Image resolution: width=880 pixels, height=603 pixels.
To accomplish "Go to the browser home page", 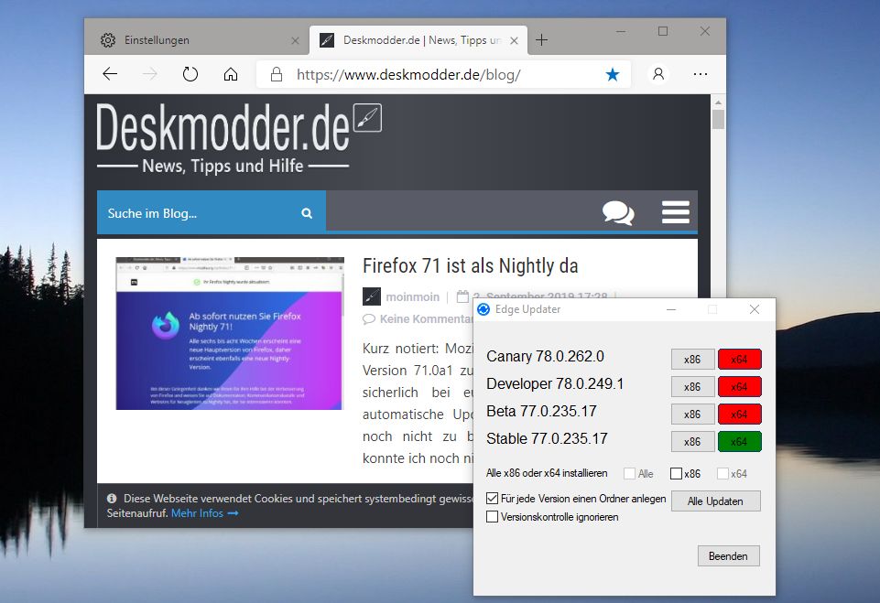I will click(x=231, y=74).
